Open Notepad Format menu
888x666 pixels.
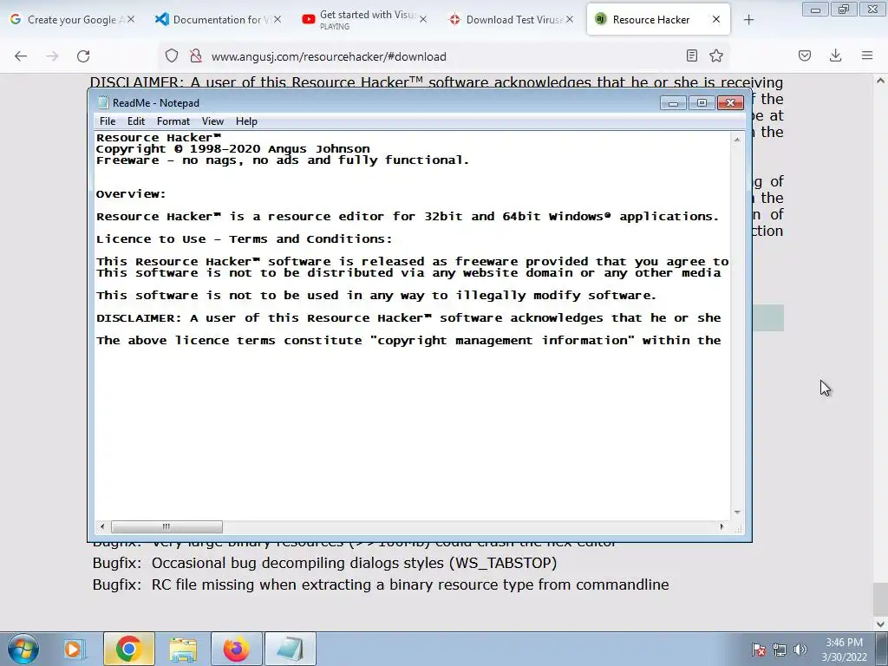pyautogui.click(x=173, y=121)
